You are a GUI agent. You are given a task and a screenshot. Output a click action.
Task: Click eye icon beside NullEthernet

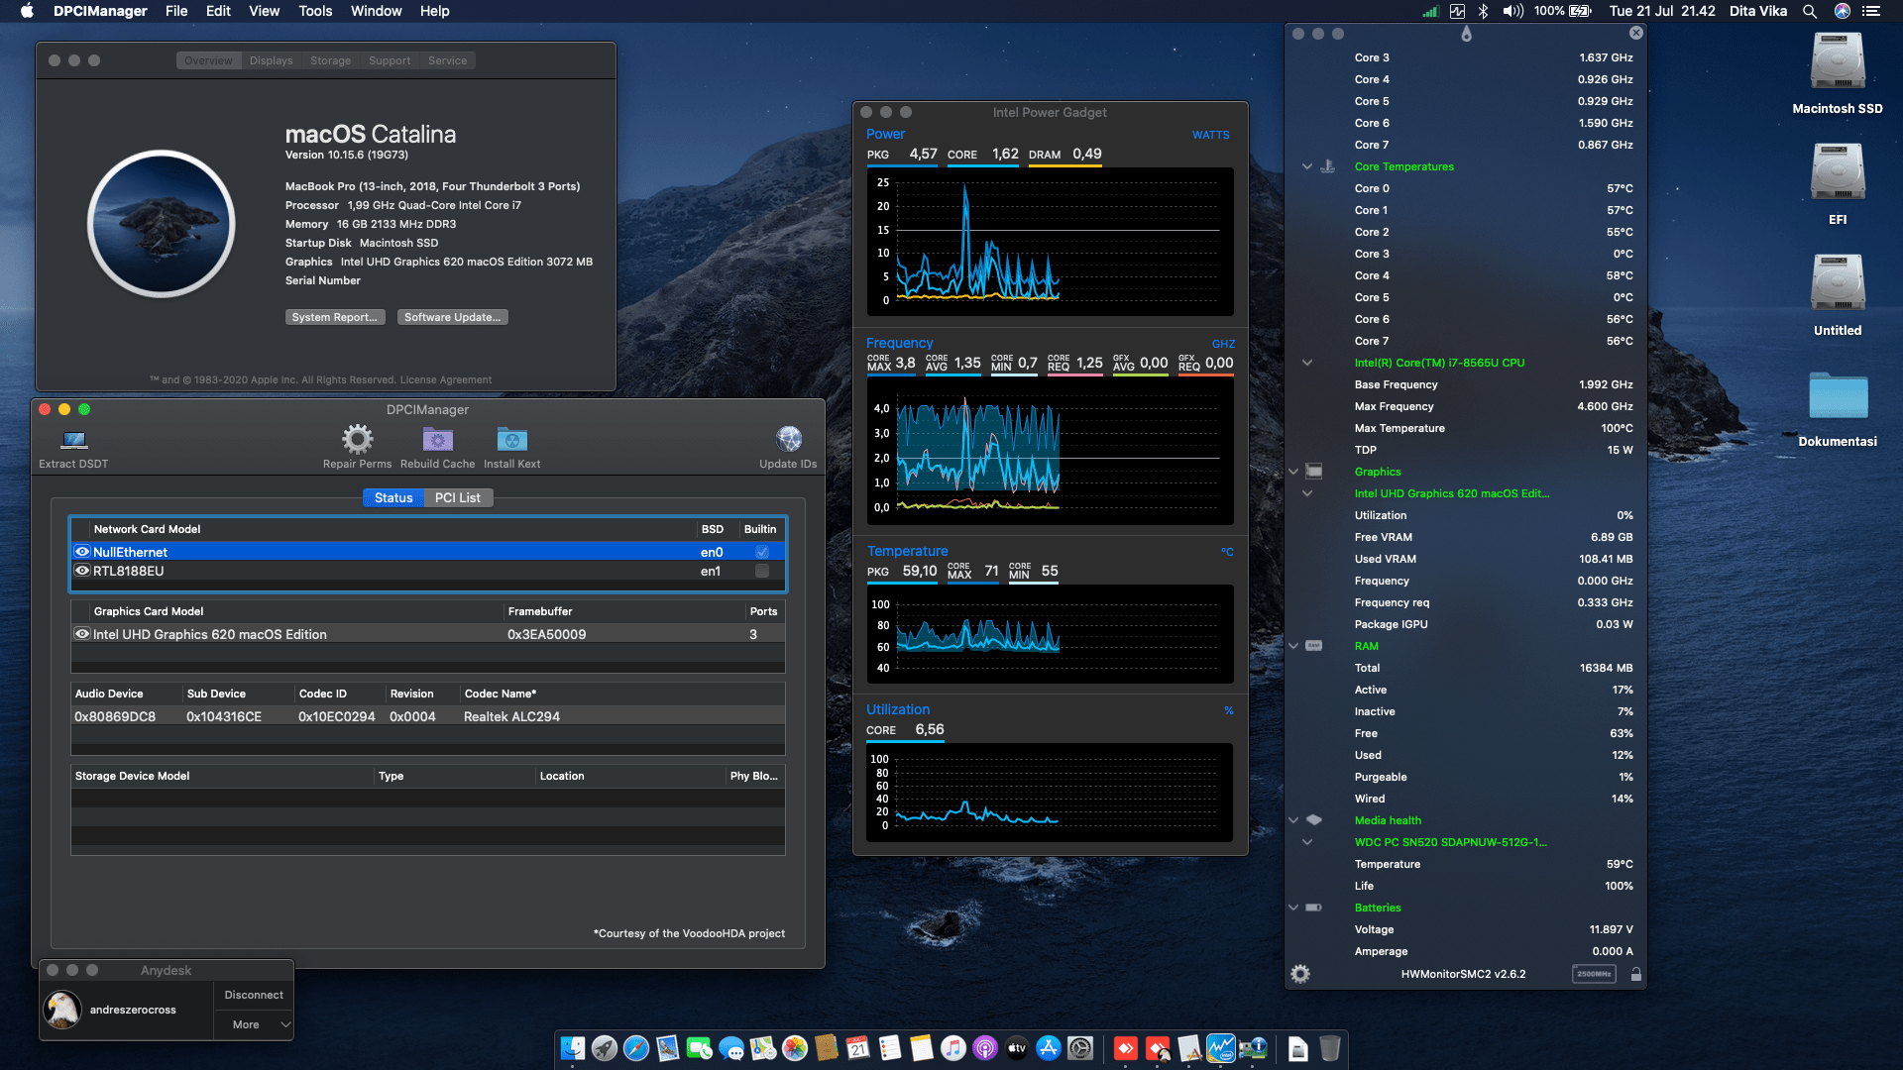coord(82,552)
